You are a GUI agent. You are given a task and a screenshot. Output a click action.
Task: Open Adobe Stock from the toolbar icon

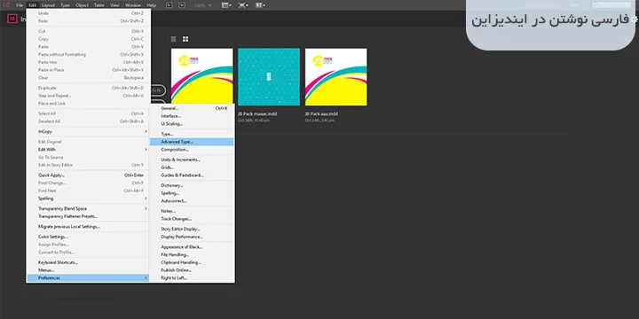(182, 5)
